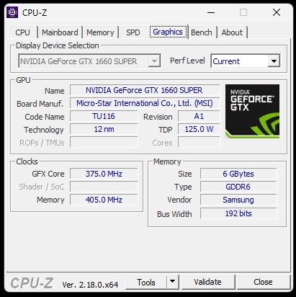Open the Tools button dropdown arrow
This screenshot has width=296, height=297.
pyautogui.click(x=173, y=282)
